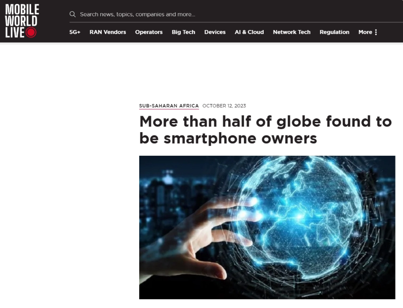Focus the search news and topics field
403x308 pixels.
236,14
